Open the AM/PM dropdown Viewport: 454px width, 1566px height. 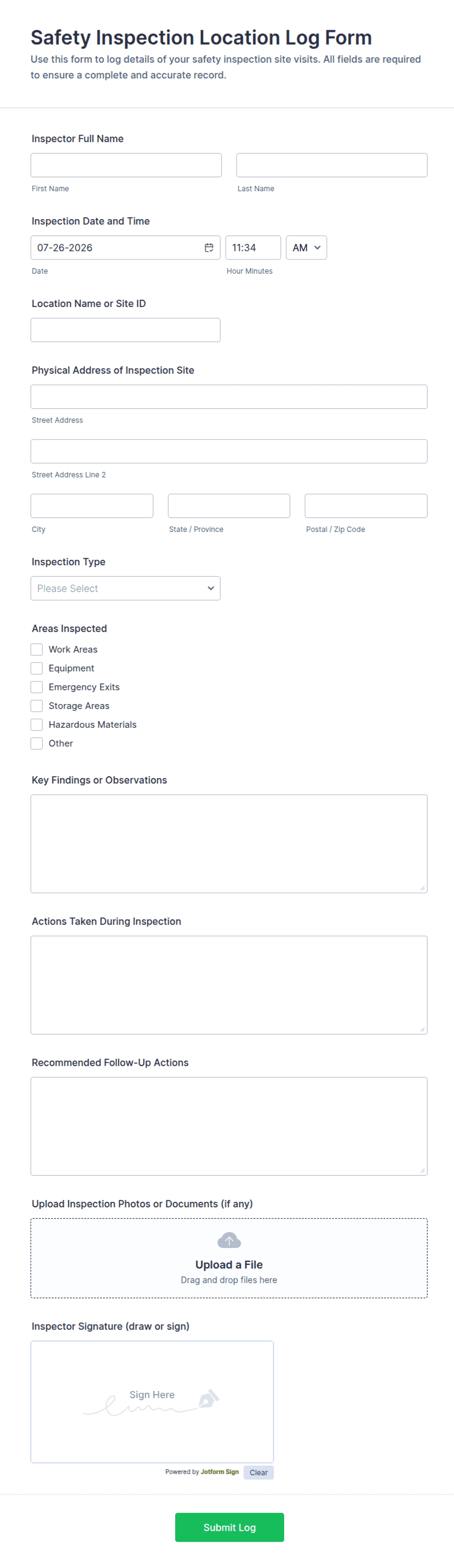307,247
